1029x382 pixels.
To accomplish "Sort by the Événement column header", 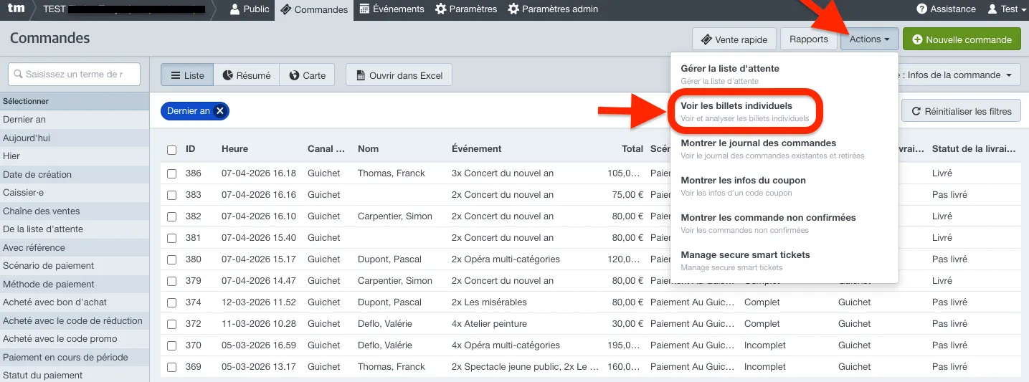I will coord(477,149).
